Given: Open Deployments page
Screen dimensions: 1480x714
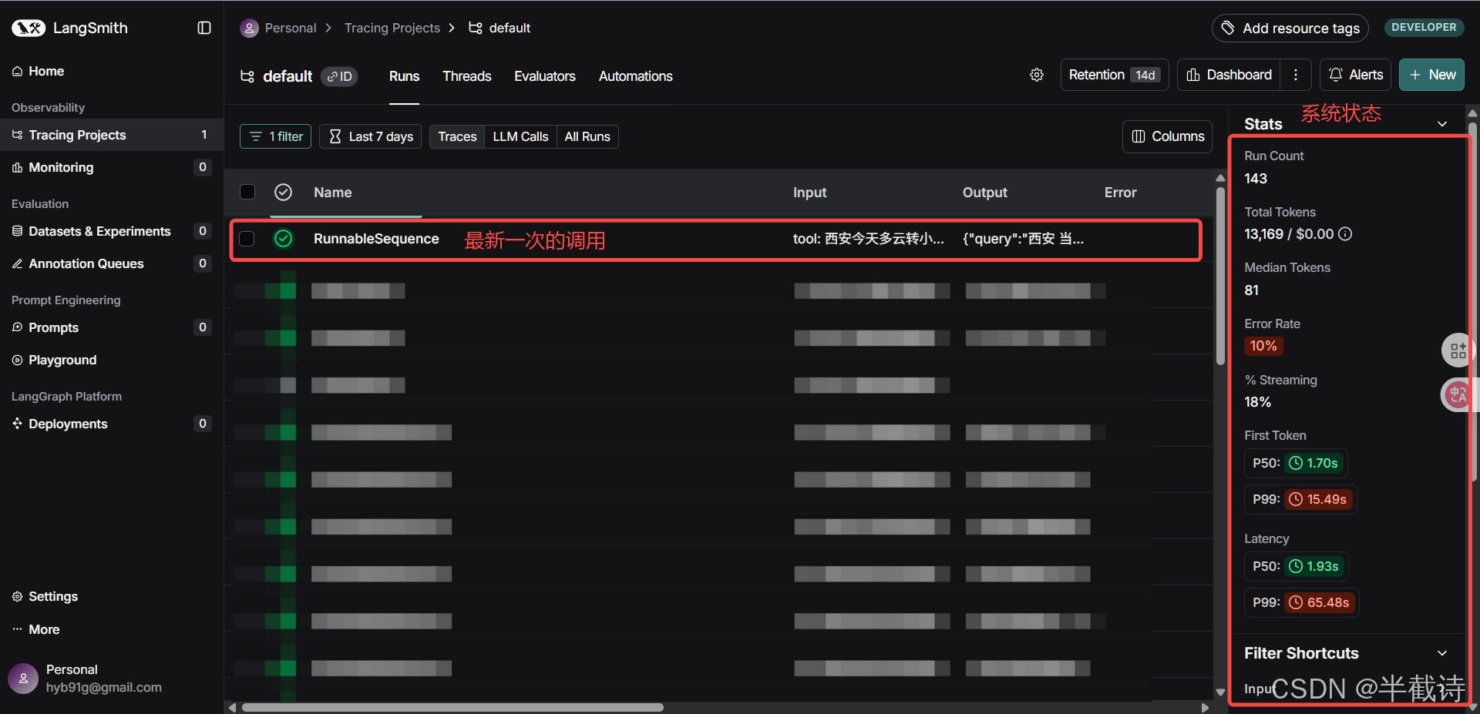Looking at the screenshot, I should click(x=111, y=424).
